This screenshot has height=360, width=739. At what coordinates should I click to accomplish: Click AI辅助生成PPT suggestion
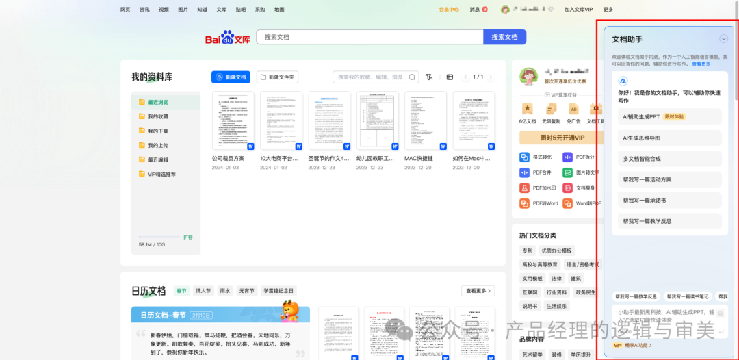point(670,116)
